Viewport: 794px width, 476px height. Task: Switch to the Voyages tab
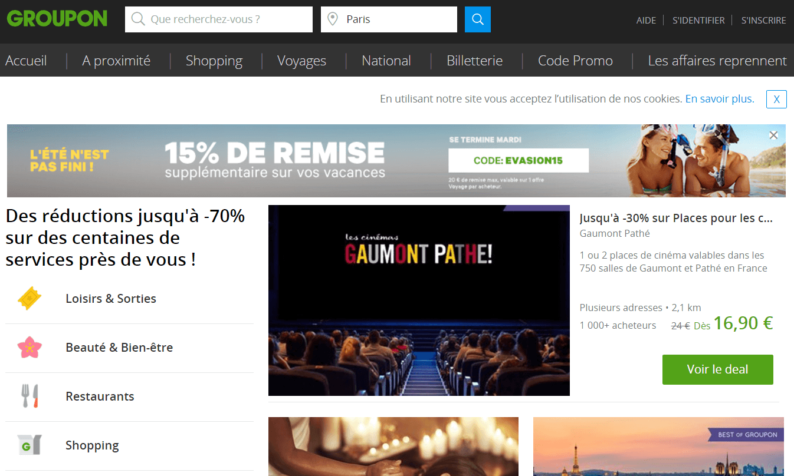pyautogui.click(x=301, y=61)
